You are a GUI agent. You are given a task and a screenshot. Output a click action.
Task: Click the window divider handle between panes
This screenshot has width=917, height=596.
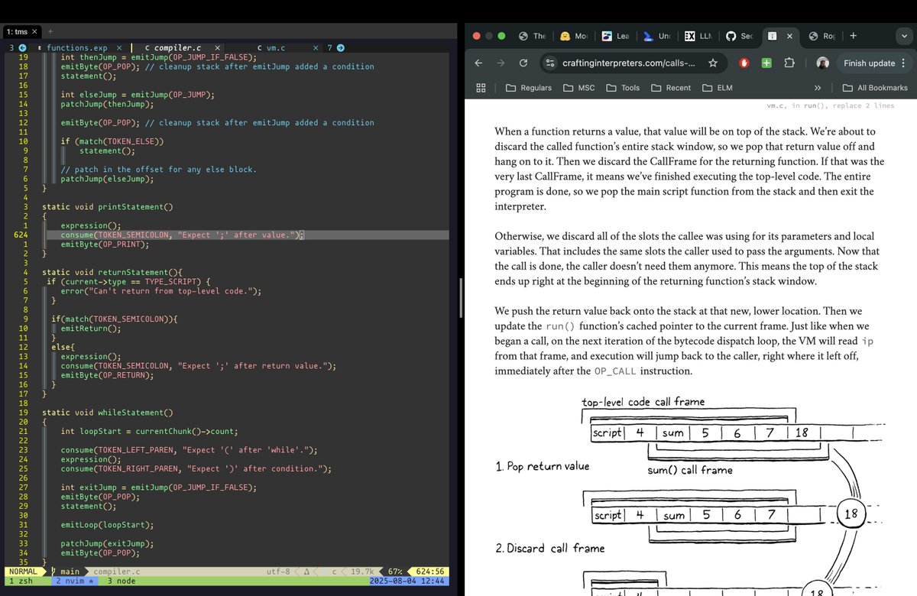click(x=460, y=298)
